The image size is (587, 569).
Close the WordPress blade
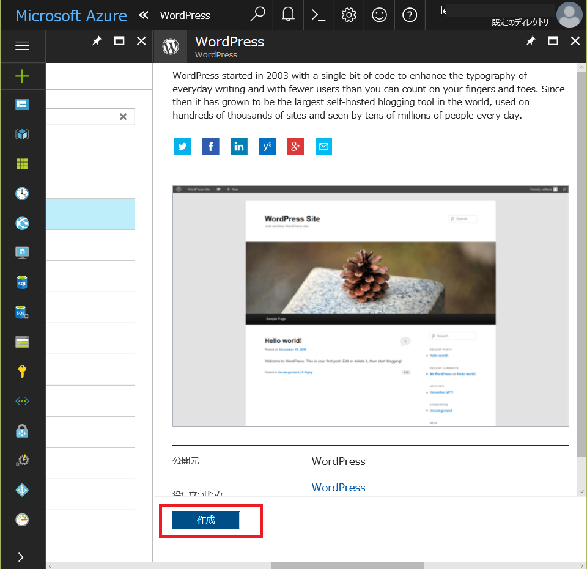[575, 41]
